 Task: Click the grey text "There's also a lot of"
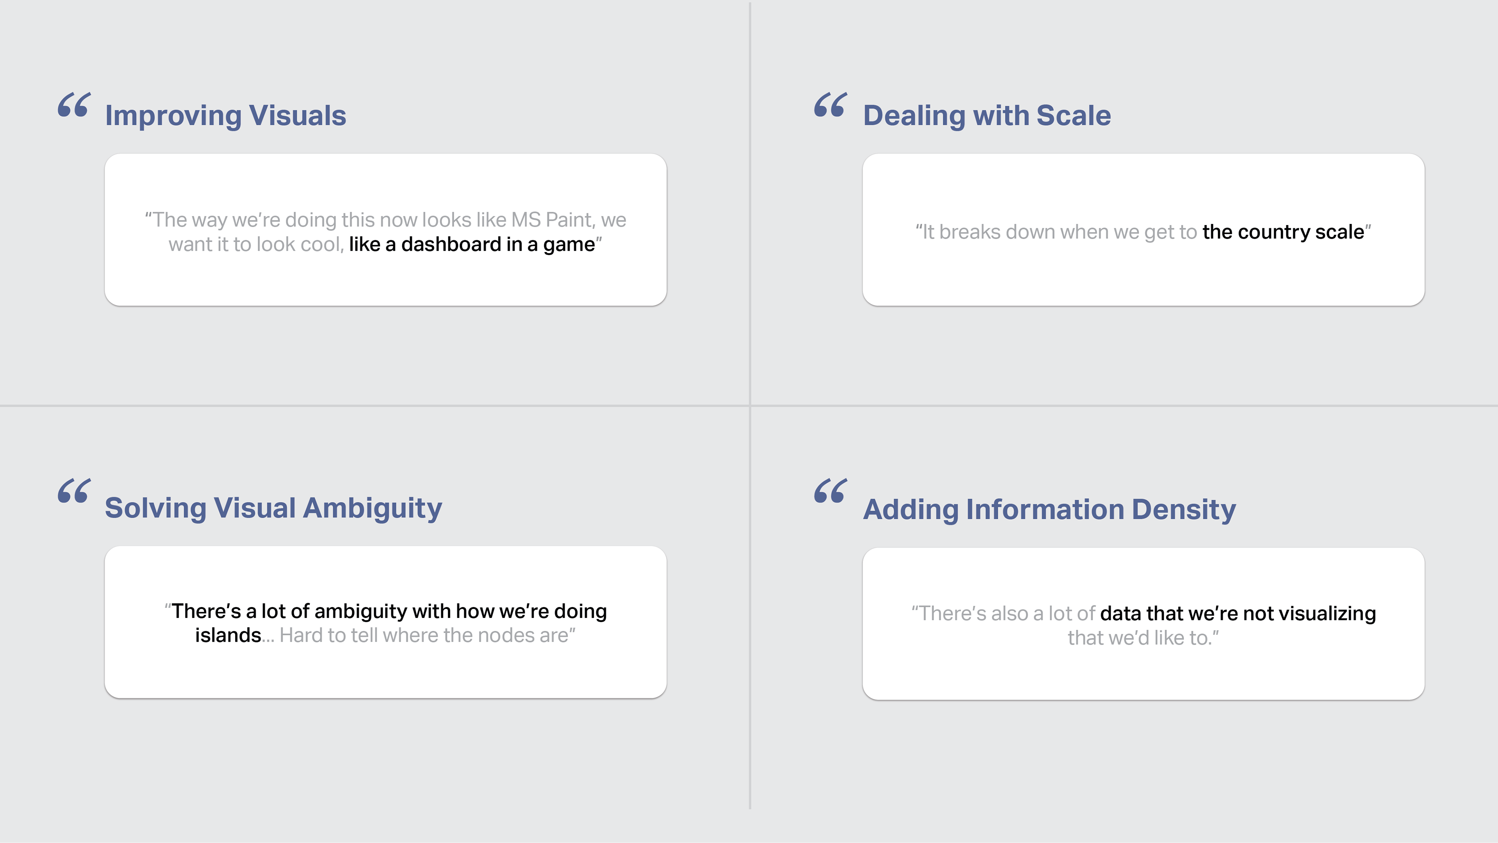tap(1007, 613)
